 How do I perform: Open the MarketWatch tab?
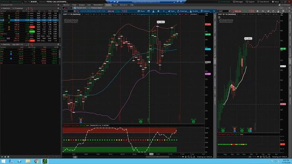[x=98, y=5]
